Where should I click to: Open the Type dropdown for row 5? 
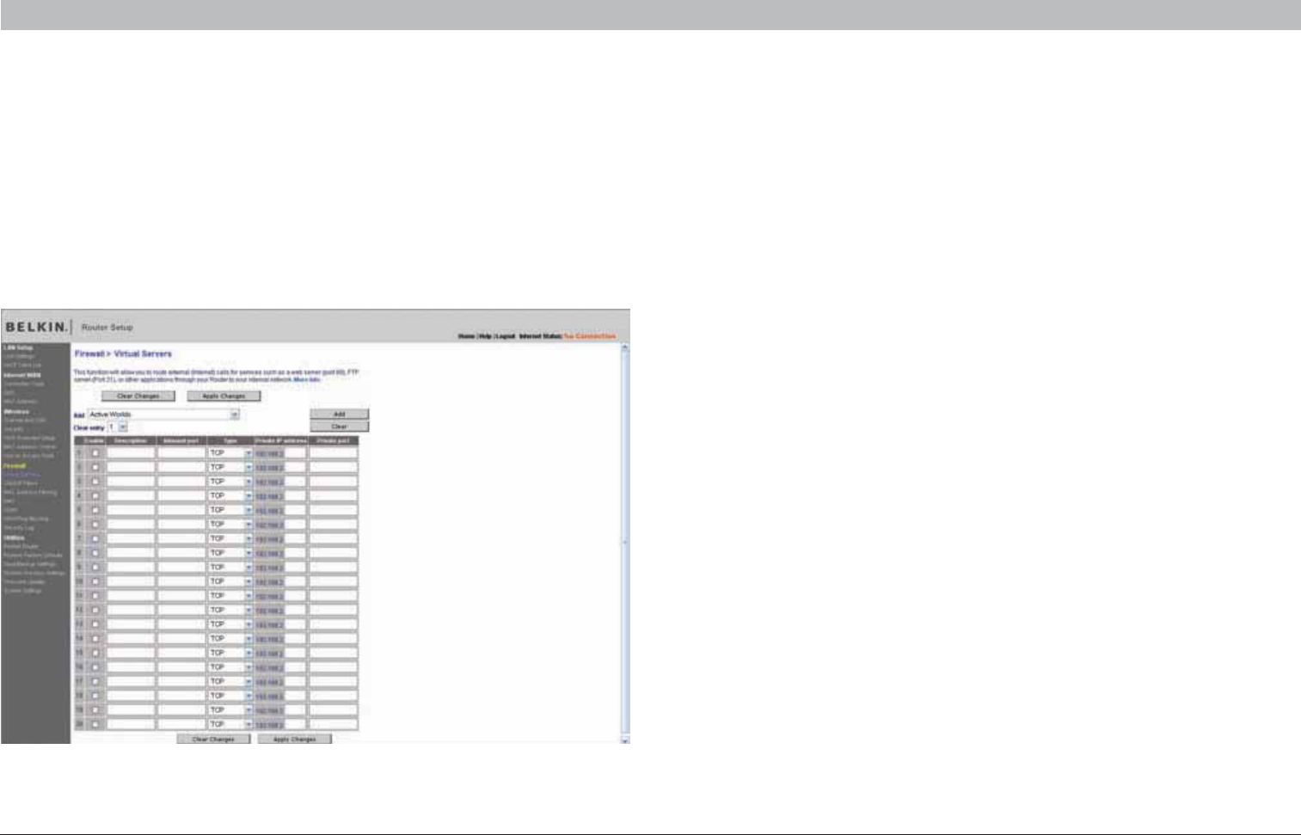tap(230, 510)
